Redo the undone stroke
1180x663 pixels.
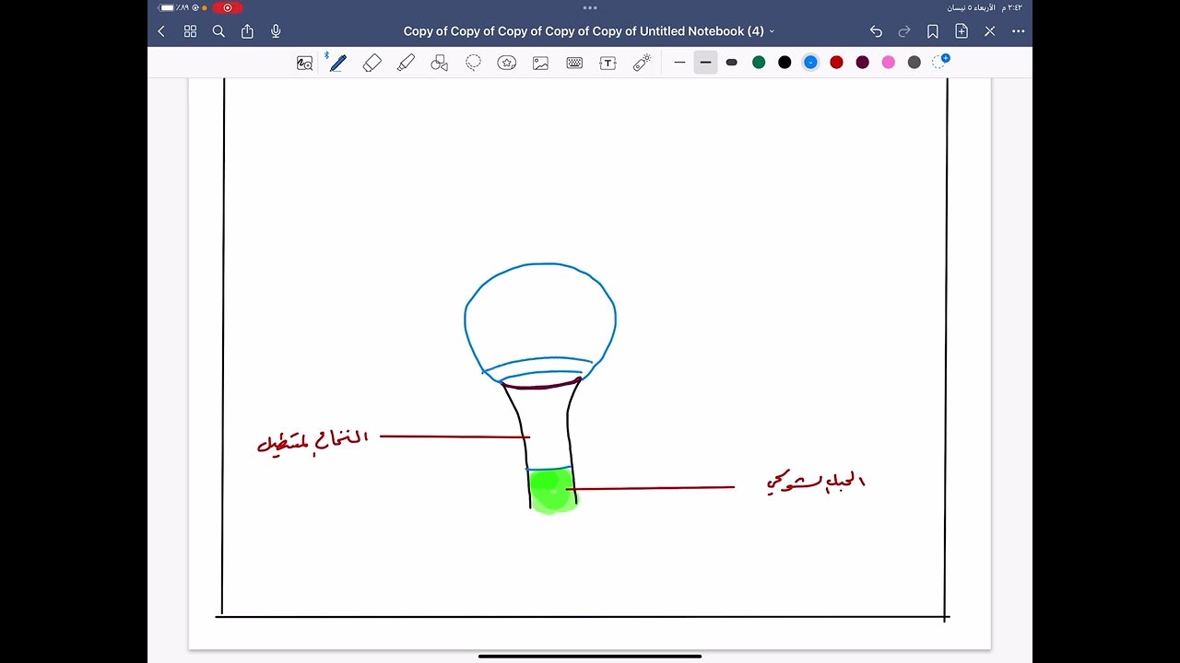(x=904, y=31)
